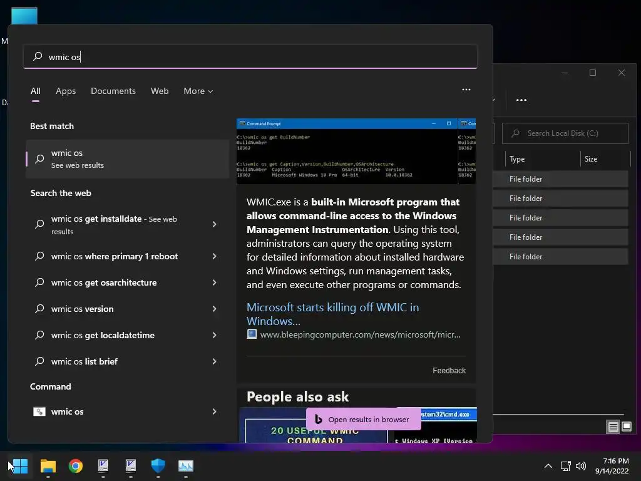The image size is (641, 481).
Task: Switch Explorer to details view icon
Action: [x=613, y=427]
